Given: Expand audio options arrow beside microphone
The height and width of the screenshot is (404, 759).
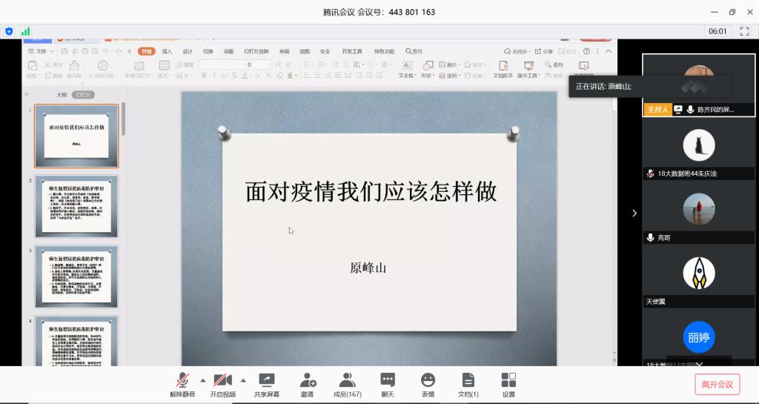Looking at the screenshot, I should [203, 380].
